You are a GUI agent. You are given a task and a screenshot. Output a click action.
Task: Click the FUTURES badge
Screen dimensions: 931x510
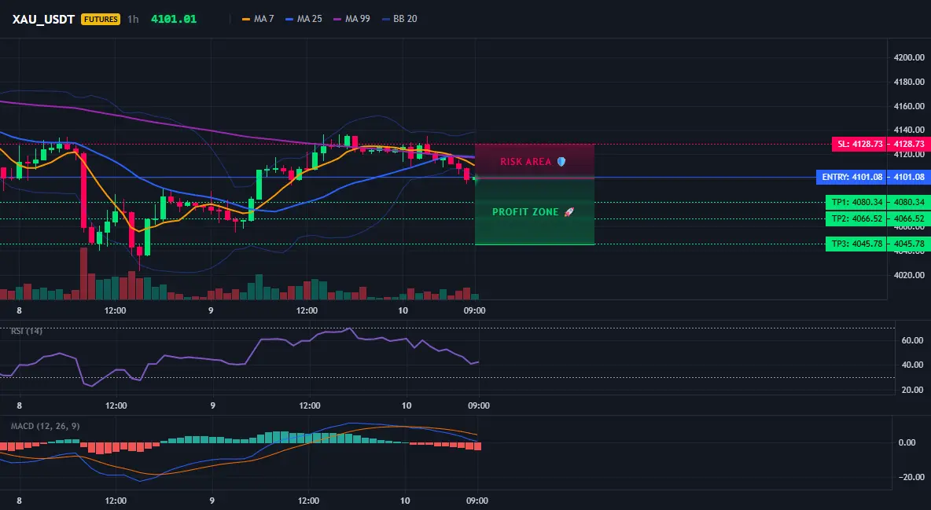click(101, 19)
